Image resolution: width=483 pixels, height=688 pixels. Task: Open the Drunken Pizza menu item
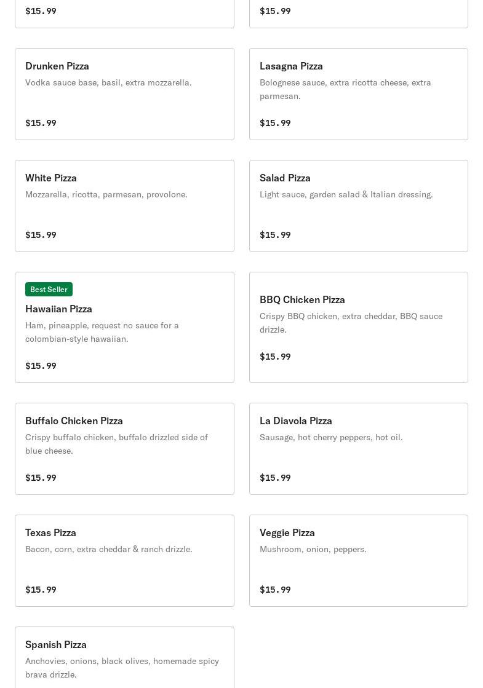click(x=57, y=66)
